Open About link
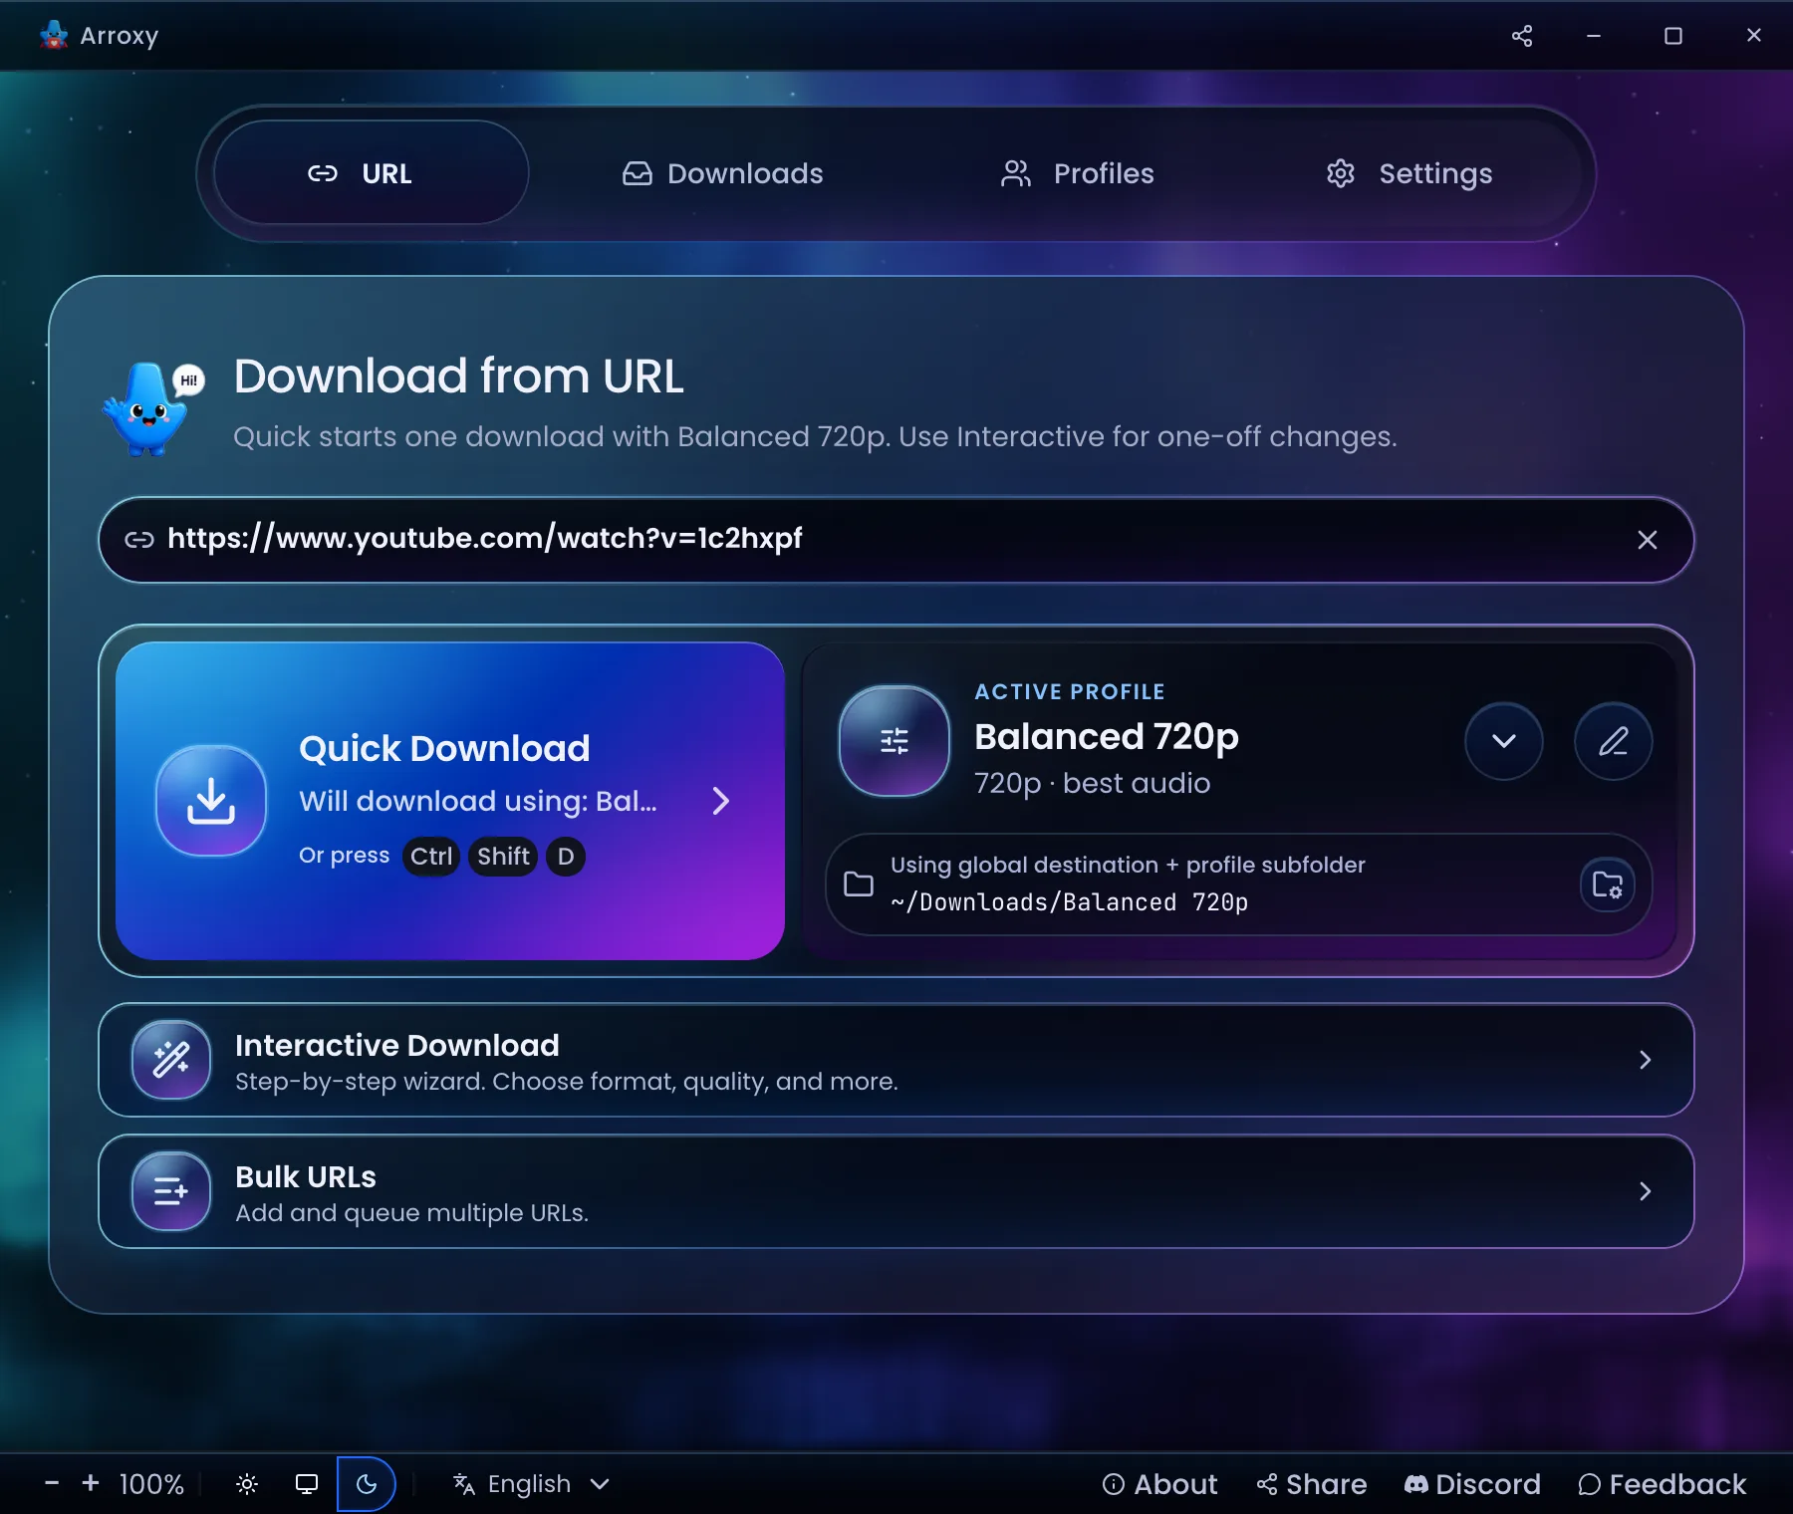Screen dimensions: 1793x1514 click(x=1160, y=1484)
